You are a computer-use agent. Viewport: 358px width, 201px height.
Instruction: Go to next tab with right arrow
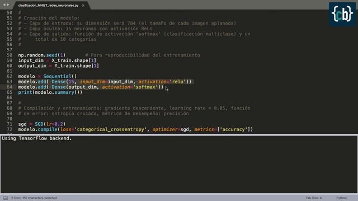8,4
